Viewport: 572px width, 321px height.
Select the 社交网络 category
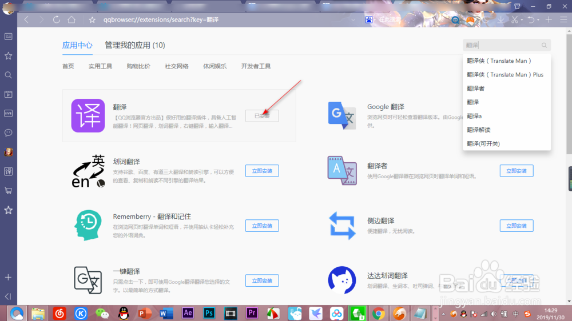177,66
